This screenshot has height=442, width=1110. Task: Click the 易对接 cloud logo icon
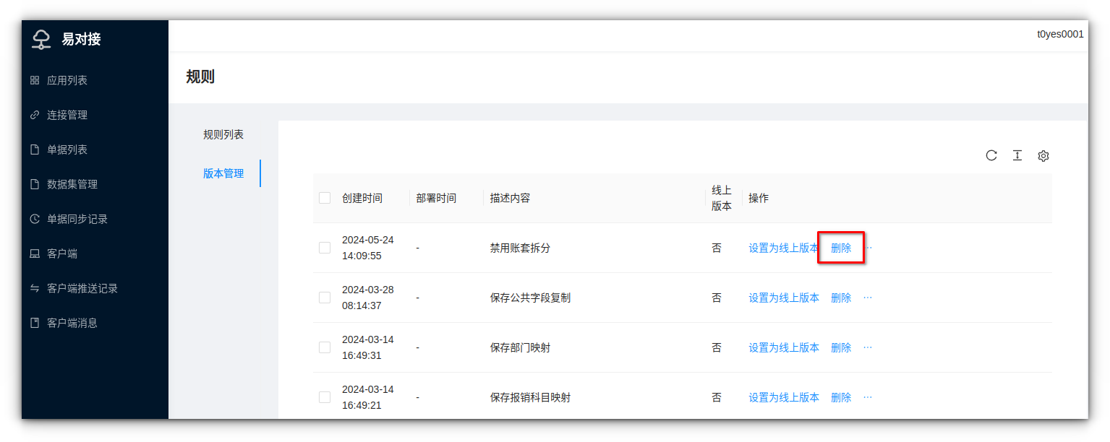(42, 39)
